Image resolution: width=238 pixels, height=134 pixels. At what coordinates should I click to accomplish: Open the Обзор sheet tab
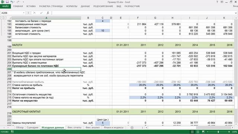pyautogui.click(x=20, y=128)
